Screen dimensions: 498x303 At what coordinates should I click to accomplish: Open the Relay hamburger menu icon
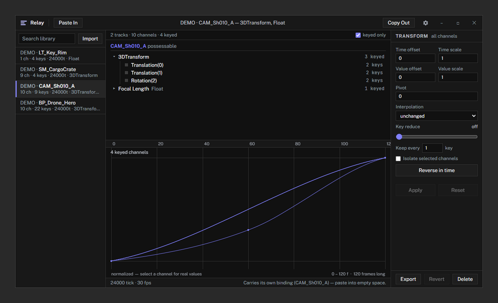[23, 23]
